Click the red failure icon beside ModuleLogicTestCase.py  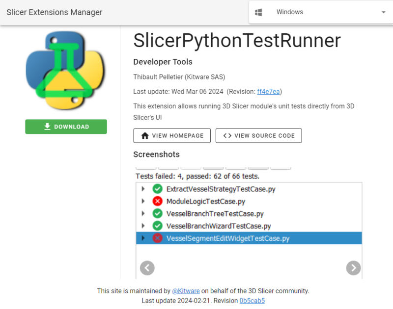[158, 201]
